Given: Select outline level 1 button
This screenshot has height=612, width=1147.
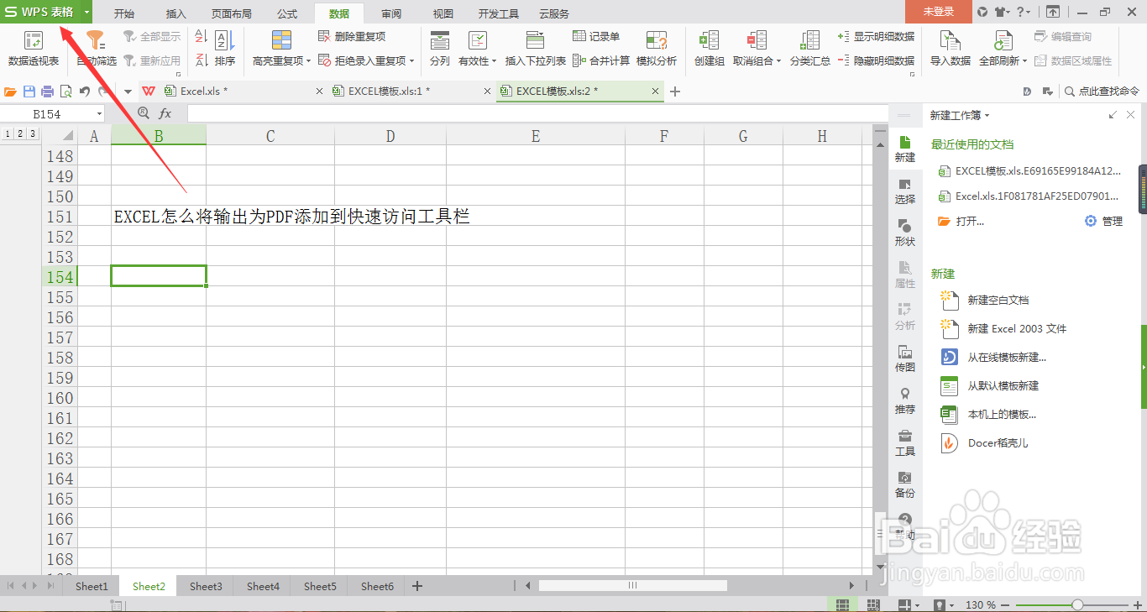Looking at the screenshot, I should [x=7, y=134].
